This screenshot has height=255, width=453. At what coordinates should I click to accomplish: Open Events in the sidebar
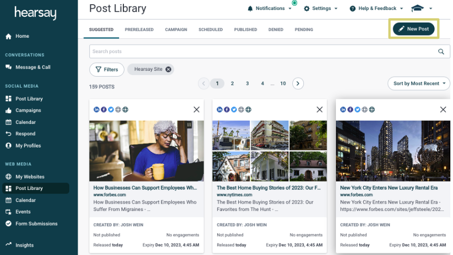[x=18, y=211]
